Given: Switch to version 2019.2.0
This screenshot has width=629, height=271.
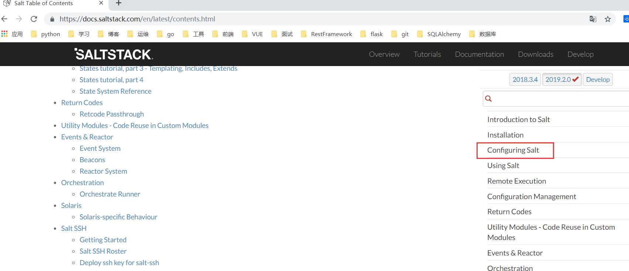Looking at the screenshot, I should coord(561,79).
